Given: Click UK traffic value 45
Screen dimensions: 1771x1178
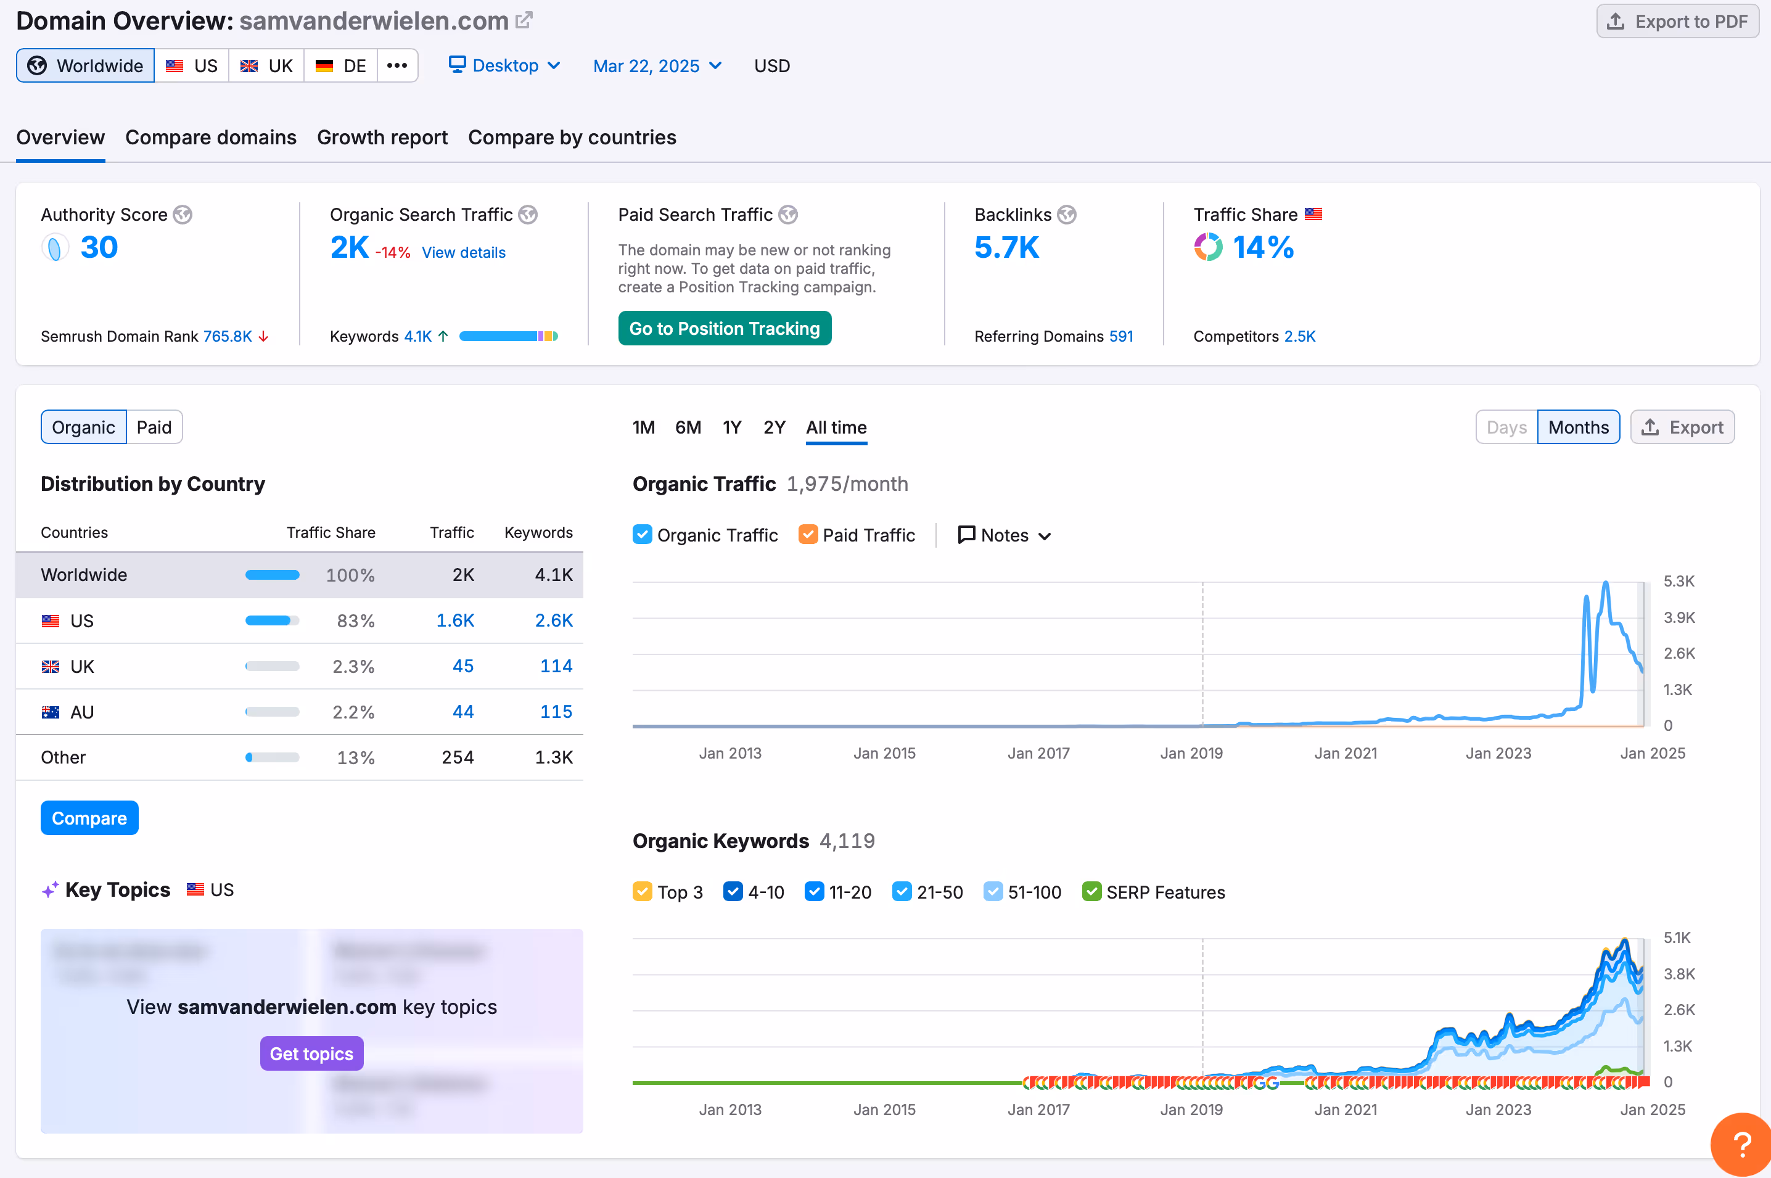Looking at the screenshot, I should (463, 666).
